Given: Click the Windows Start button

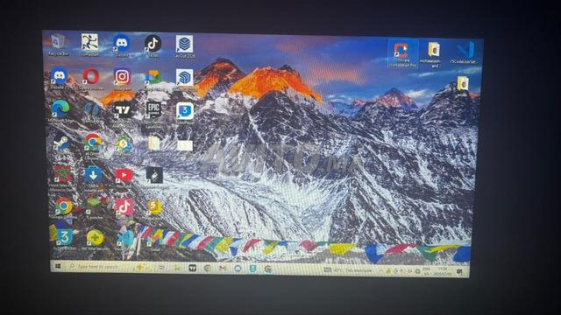Looking at the screenshot, I should [x=58, y=266].
